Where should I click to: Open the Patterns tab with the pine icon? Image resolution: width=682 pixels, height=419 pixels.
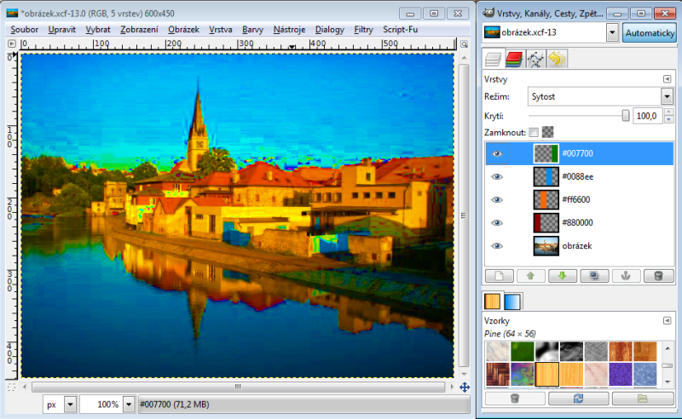pyautogui.click(x=493, y=301)
